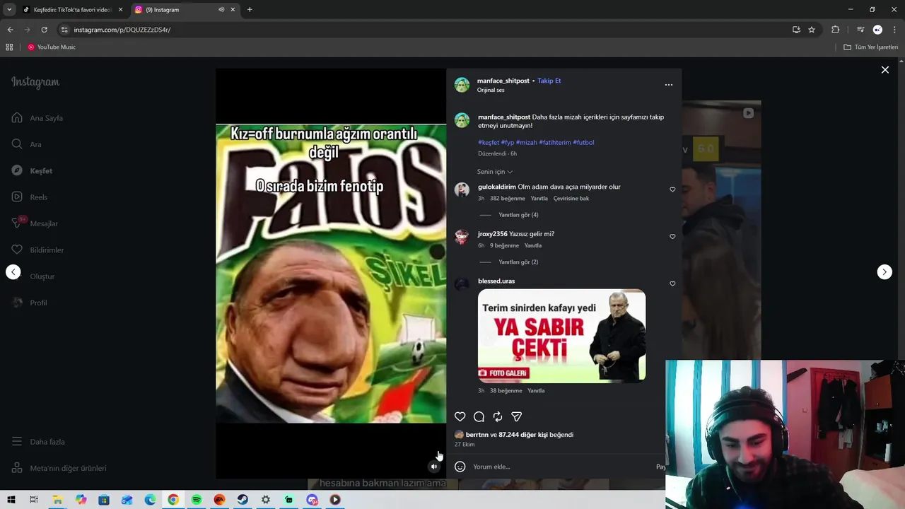Go to the next post arrow

tap(884, 272)
